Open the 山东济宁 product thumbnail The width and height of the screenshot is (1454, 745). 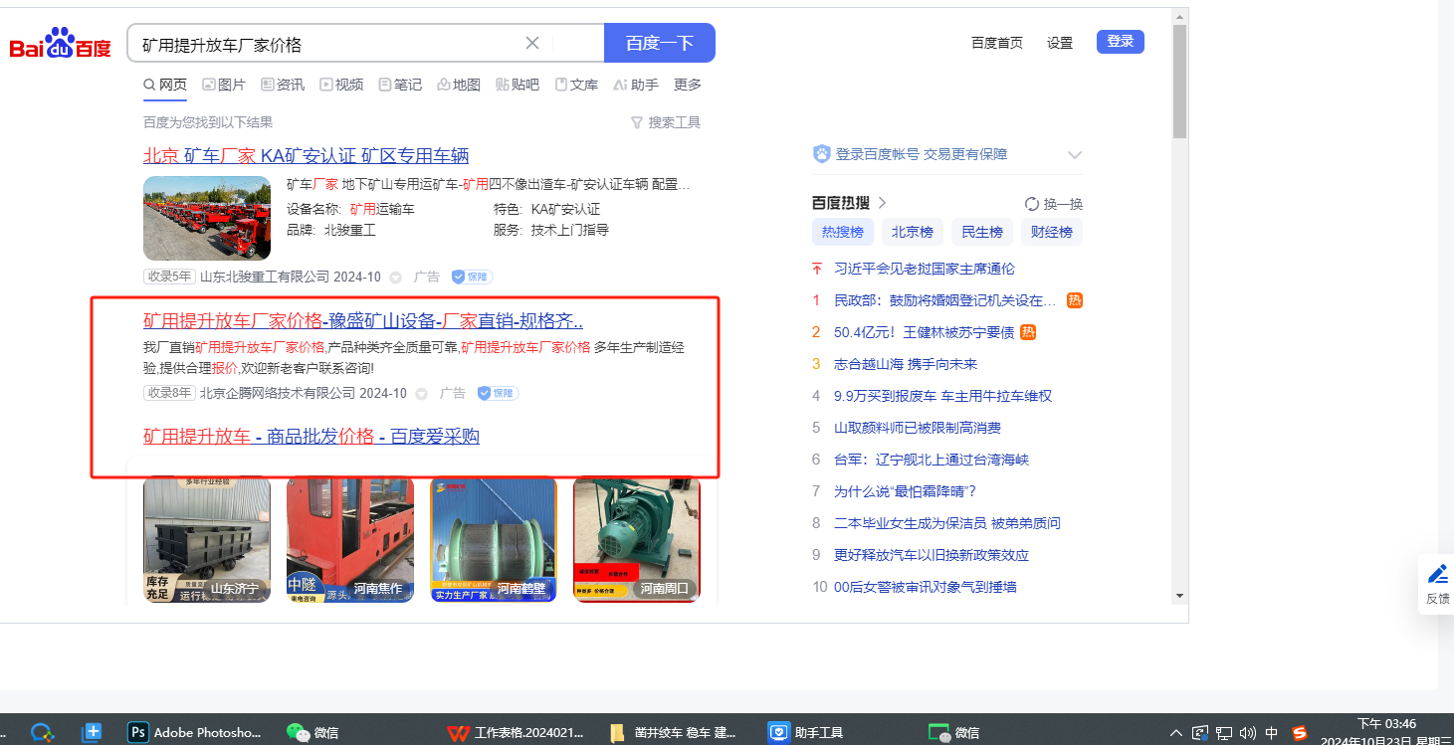[x=207, y=539]
